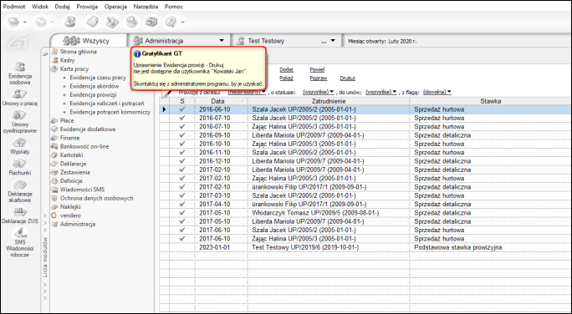Switch to the Wszyscy tab
Image resolution: width=572 pixels, height=314 pixels.
(x=88, y=40)
